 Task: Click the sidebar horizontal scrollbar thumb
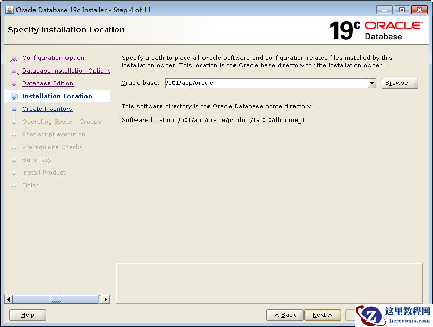pos(55,299)
